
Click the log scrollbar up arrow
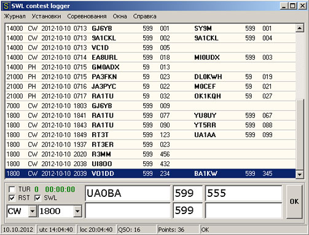click(300, 28)
